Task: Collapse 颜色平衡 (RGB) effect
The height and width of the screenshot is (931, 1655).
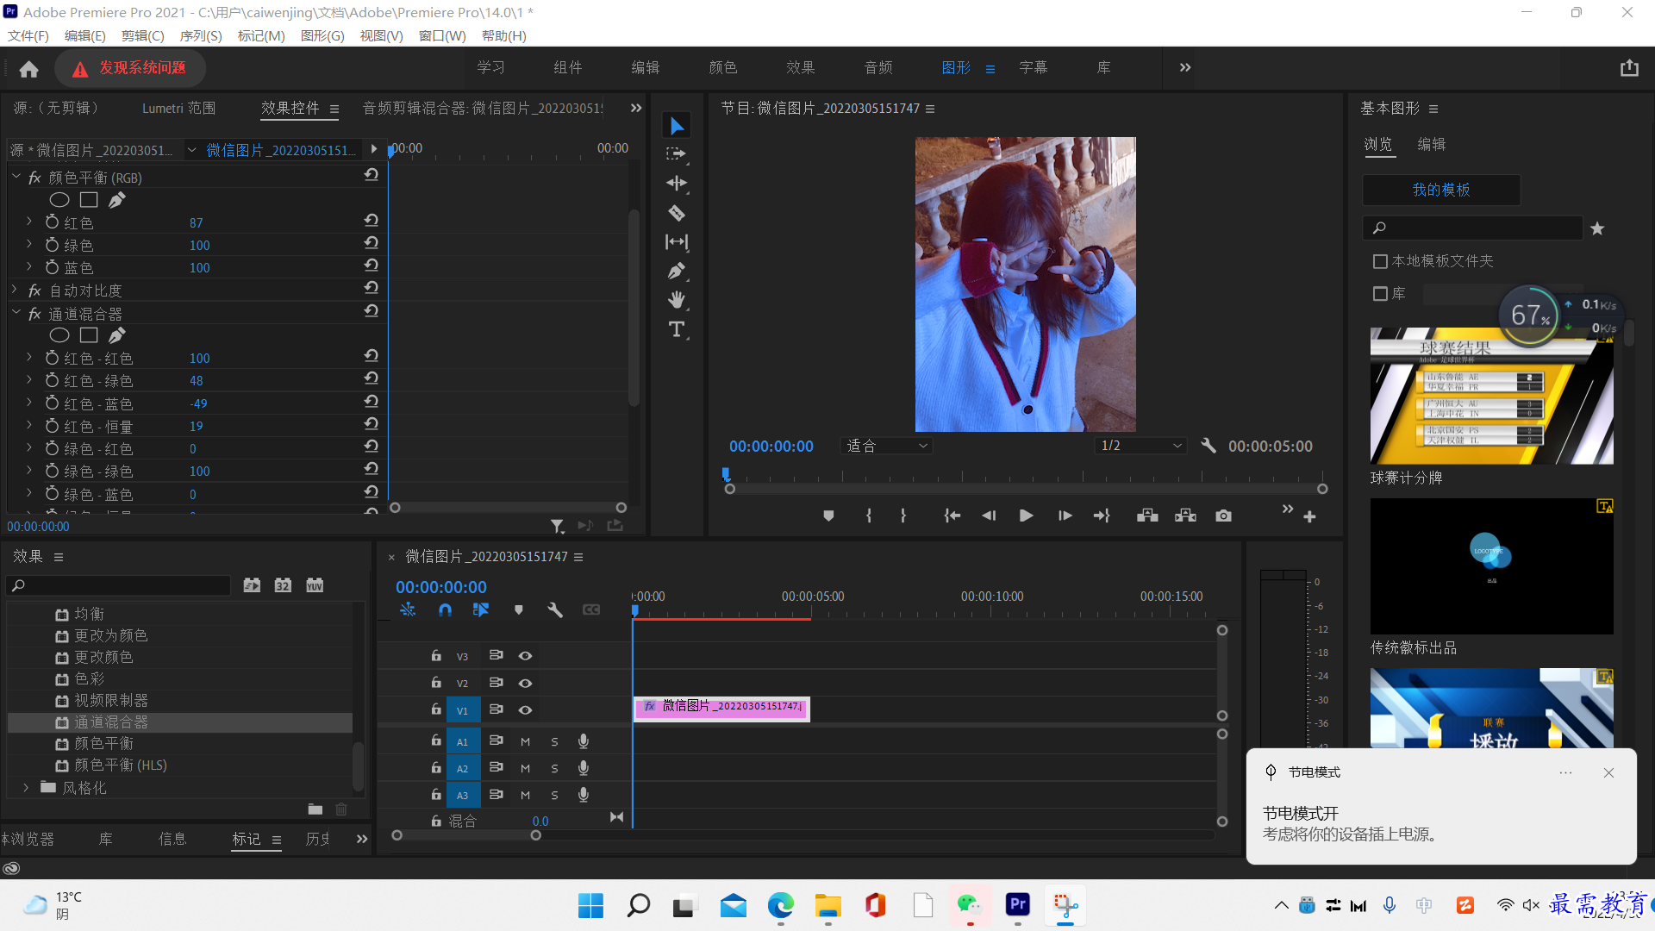Action: pyautogui.click(x=16, y=176)
